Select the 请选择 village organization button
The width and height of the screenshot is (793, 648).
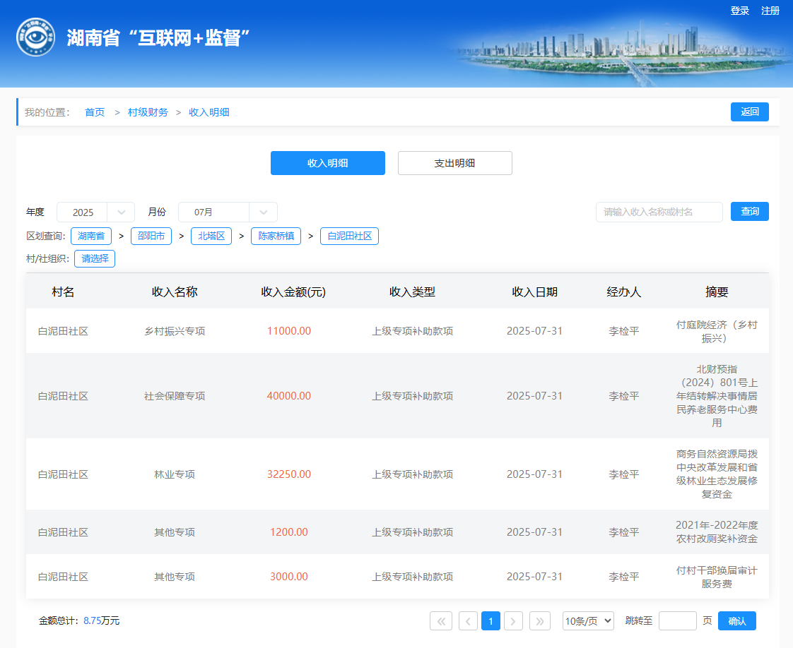[95, 259]
